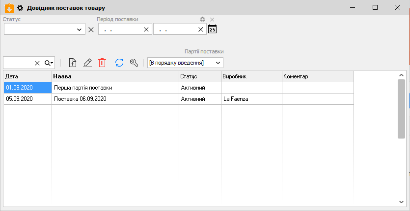This screenshot has height=211, width=410.
Task: Expand the Статус dropdown
Action: coord(80,29)
